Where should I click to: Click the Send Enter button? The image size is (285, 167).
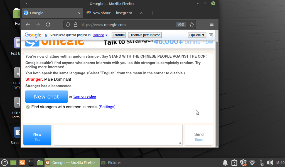(x=199, y=135)
